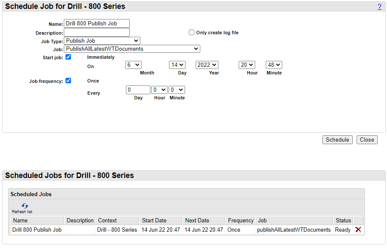The image size is (387, 249).
Task: Select the Drill 800 Publish Job name cell
Action: pos(37,230)
